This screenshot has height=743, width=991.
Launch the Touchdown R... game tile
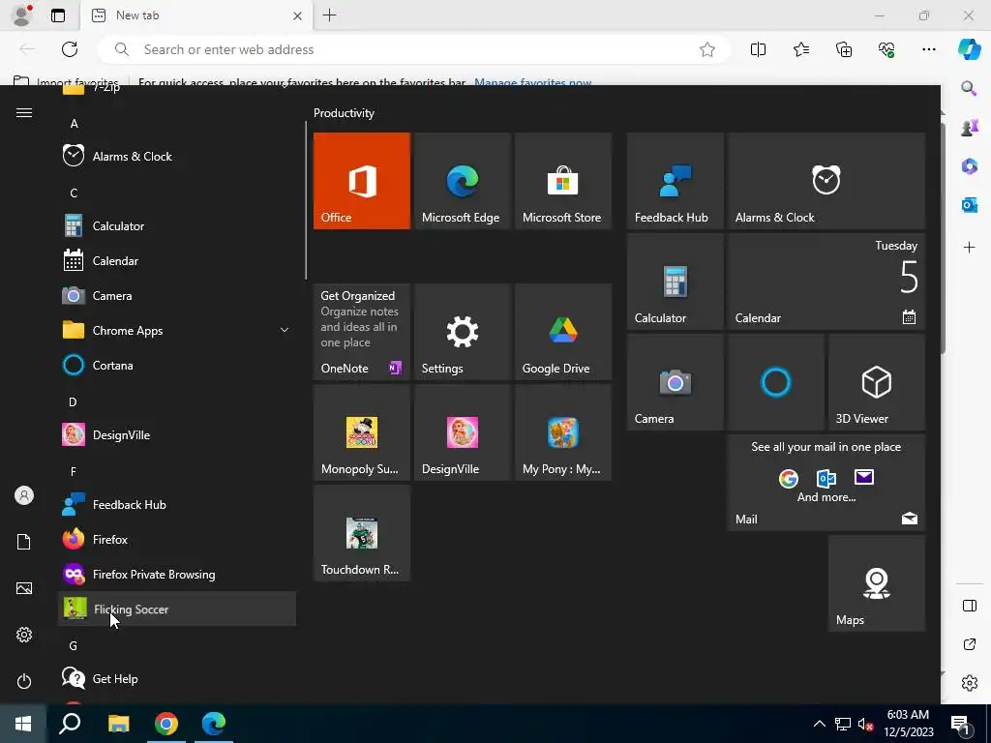coord(362,533)
